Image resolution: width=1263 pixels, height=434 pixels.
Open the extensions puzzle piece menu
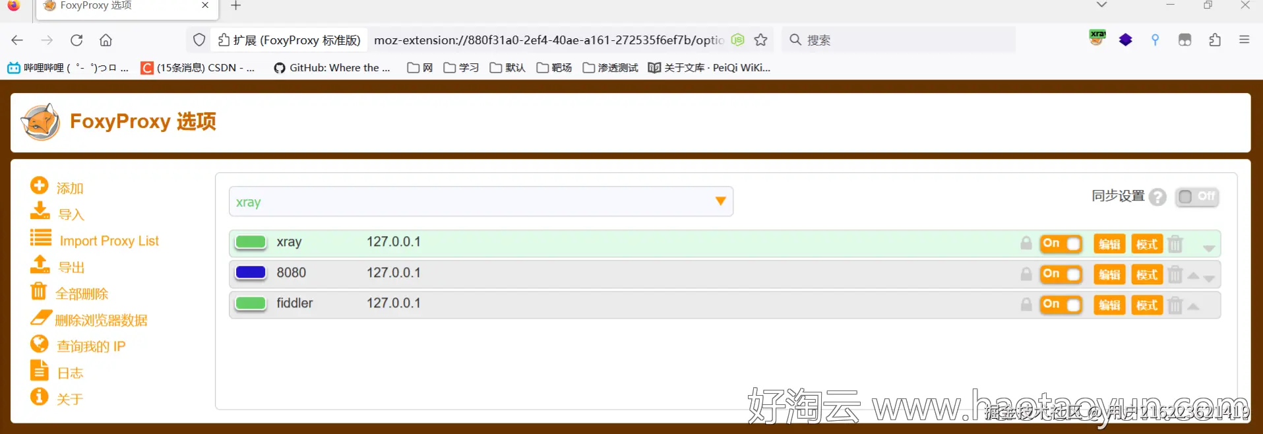point(1215,40)
